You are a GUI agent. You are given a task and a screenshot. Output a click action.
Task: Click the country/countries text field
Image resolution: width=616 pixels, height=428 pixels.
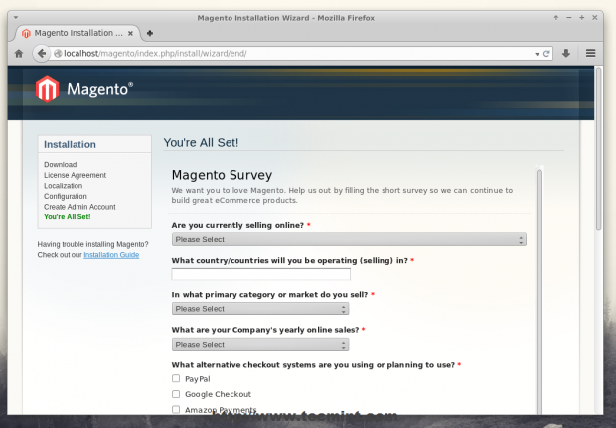tap(261, 274)
